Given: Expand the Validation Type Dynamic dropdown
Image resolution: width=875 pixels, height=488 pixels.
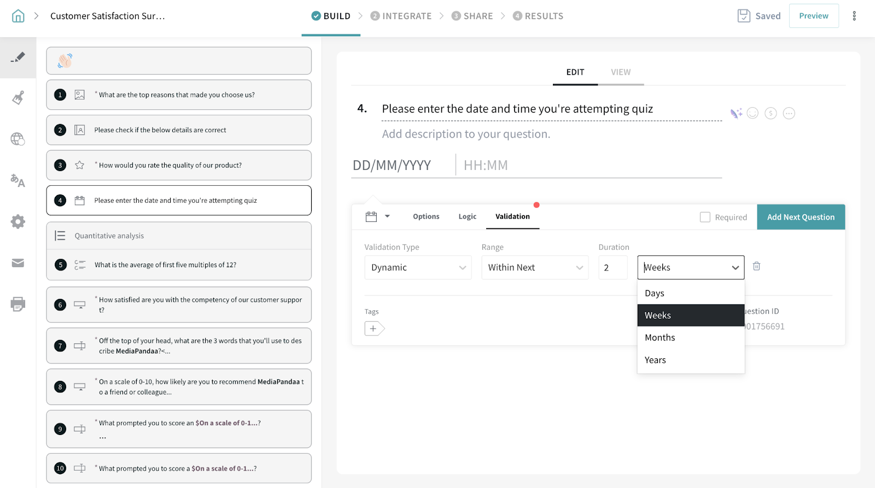Looking at the screenshot, I should pos(418,268).
